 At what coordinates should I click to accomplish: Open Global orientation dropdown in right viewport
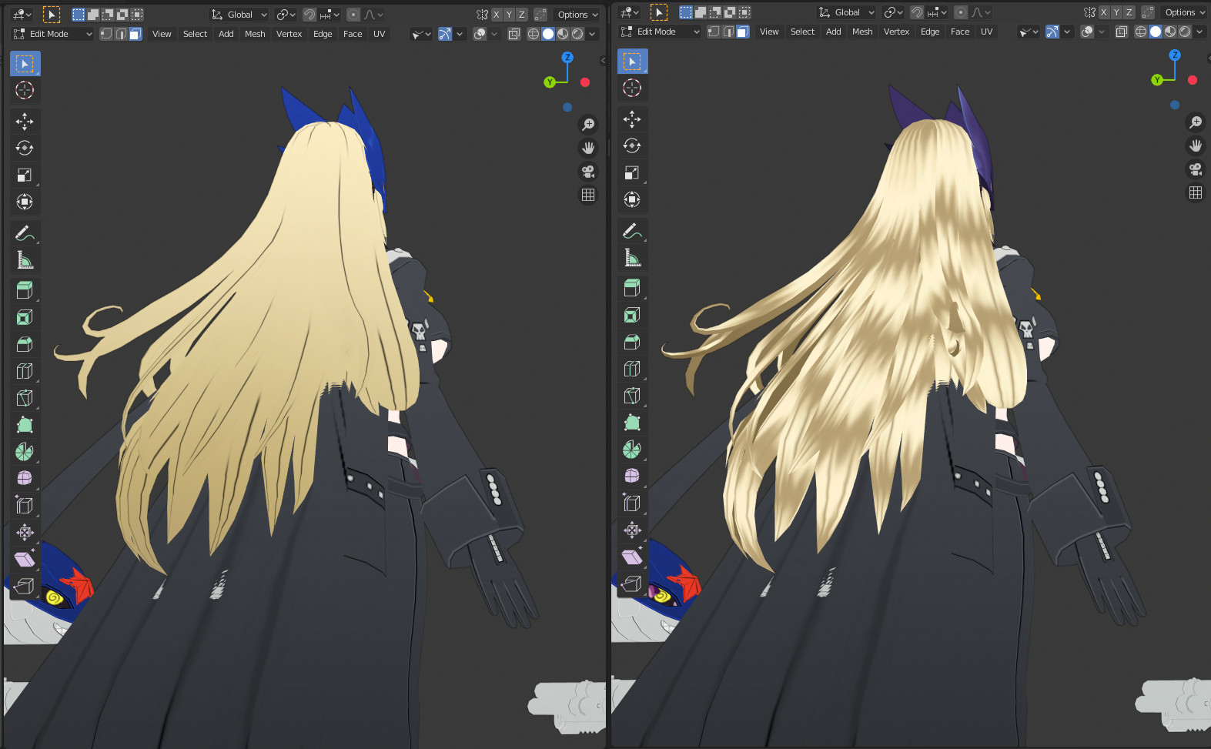846,12
